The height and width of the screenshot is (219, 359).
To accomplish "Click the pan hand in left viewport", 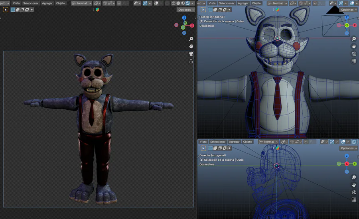I will coord(191,46).
